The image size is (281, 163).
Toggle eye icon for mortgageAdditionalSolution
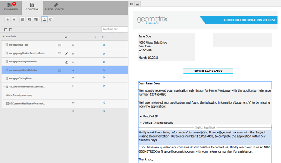click(x=73, y=70)
